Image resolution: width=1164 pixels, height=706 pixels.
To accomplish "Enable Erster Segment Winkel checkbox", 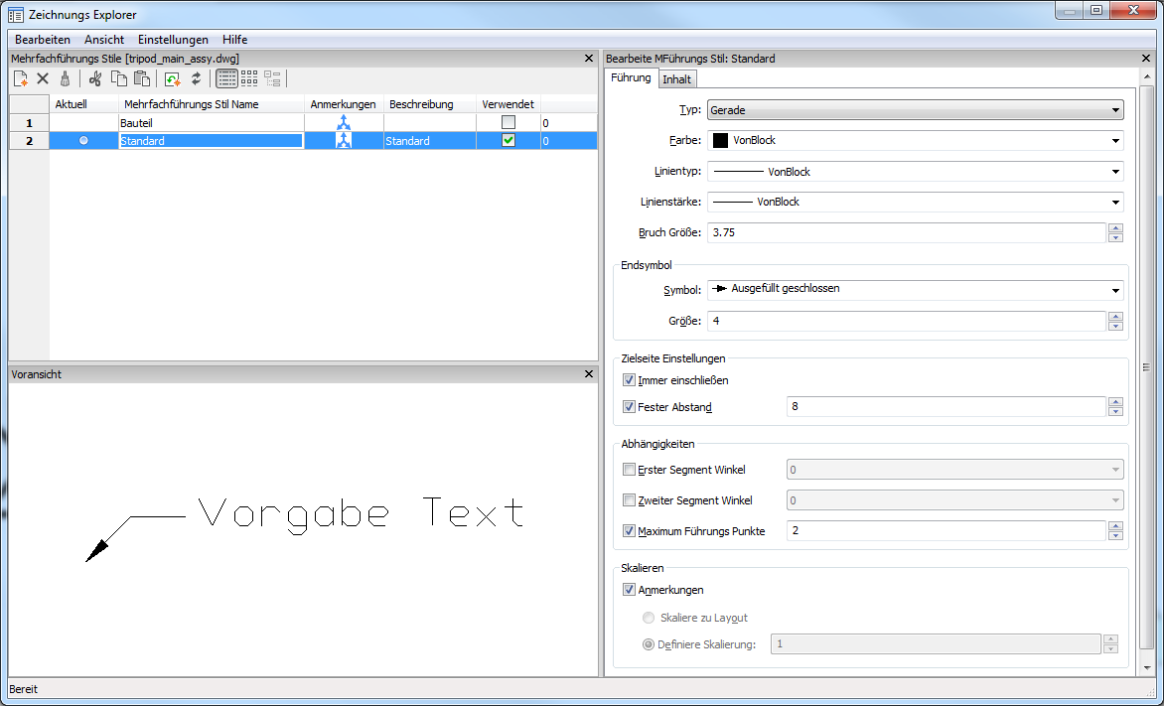I will point(629,470).
